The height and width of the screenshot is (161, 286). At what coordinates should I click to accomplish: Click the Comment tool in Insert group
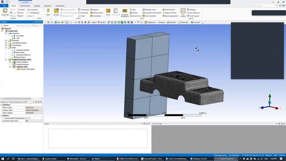point(83,13)
